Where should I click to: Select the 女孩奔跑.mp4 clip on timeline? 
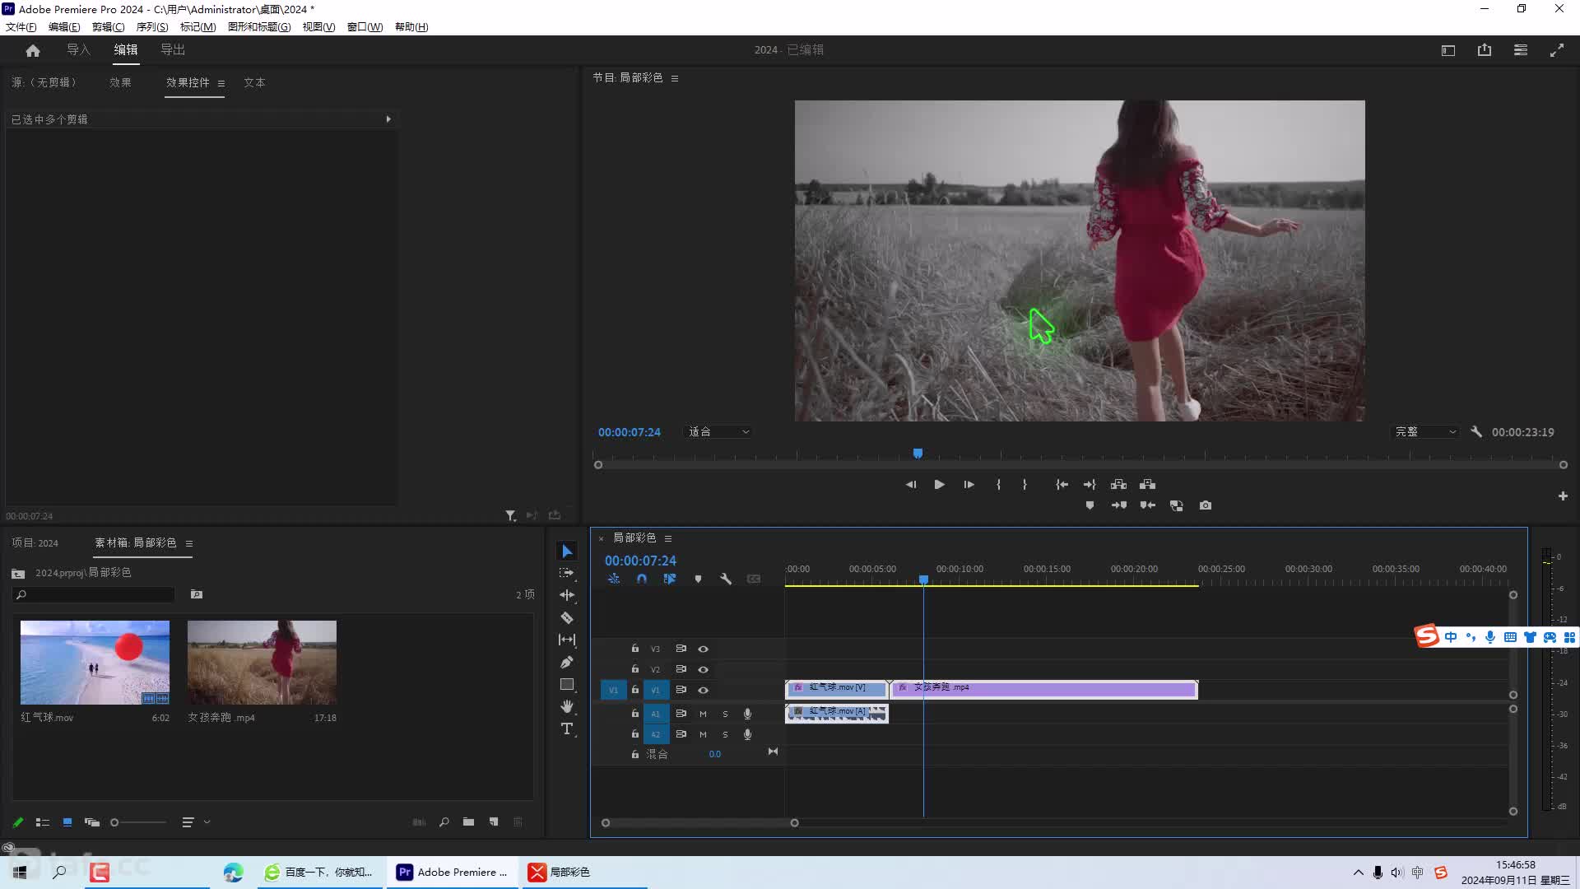tap(1043, 689)
